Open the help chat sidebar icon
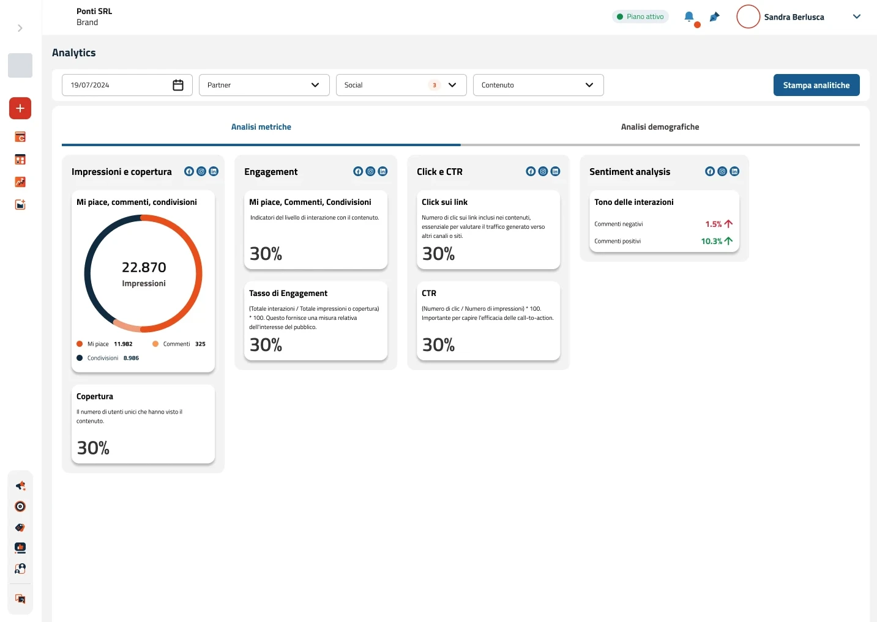 pos(20,599)
